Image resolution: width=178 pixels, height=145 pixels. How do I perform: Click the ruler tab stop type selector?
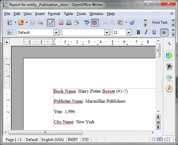(7, 42)
